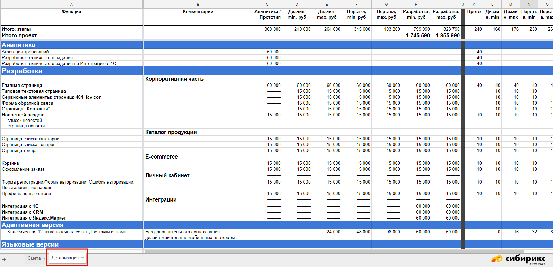553x267 pixels.
Task: Select column B header
Action: (x=198, y=4)
